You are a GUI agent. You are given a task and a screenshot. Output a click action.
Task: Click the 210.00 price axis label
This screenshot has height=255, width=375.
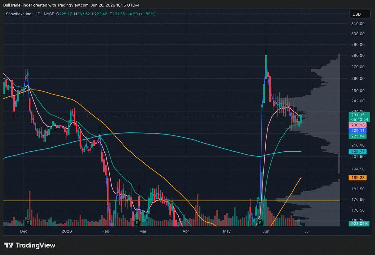coord(357,145)
